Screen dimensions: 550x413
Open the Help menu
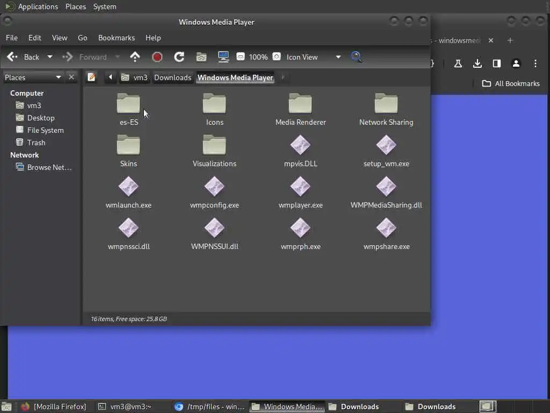point(153,38)
